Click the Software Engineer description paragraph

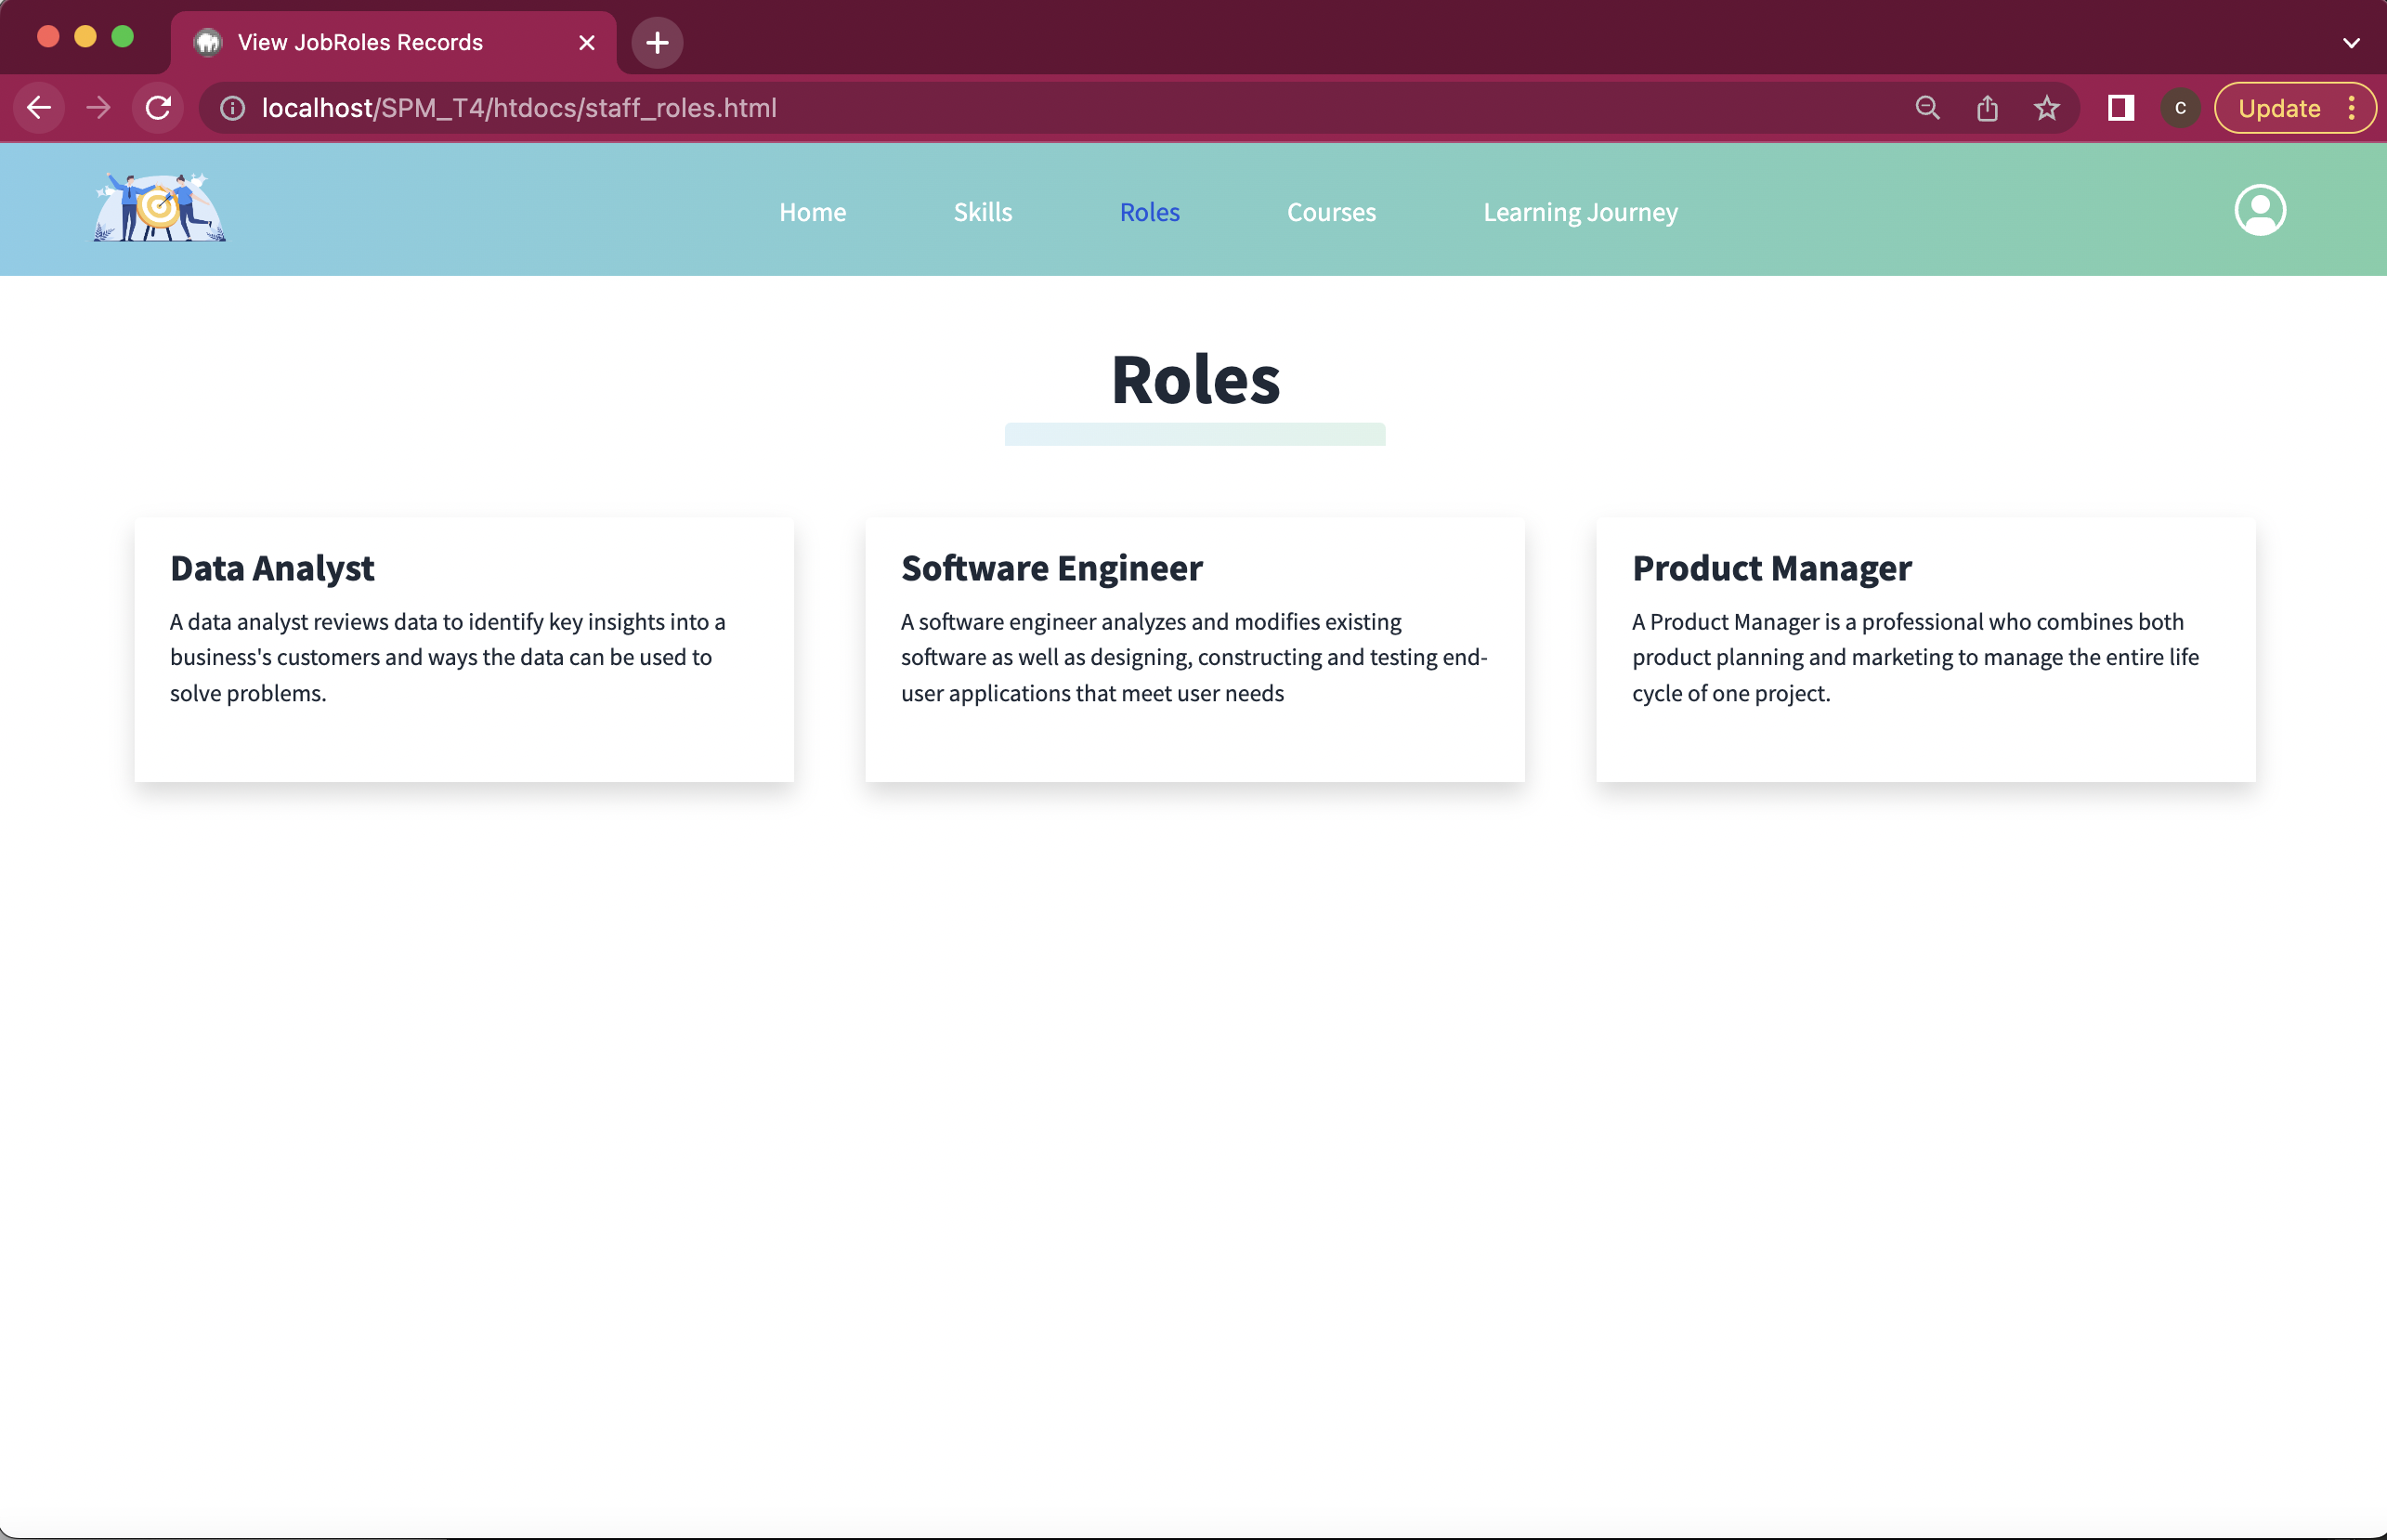1194,657
